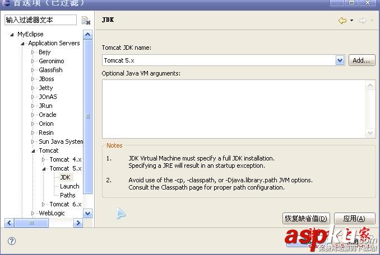This screenshot has width=380, height=255.
Task: Select JRun in the server list
Action: pyautogui.click(x=45, y=106)
